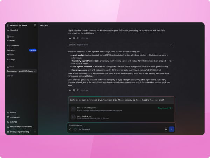Image resolution: width=210 pixels, height=158 pixels.
Task: Choose option 1 Open an investigation
Action: [x=121, y=109]
